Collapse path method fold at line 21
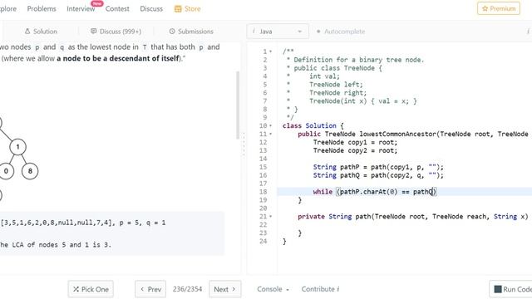The width and height of the screenshot is (532, 299). tap(271, 216)
